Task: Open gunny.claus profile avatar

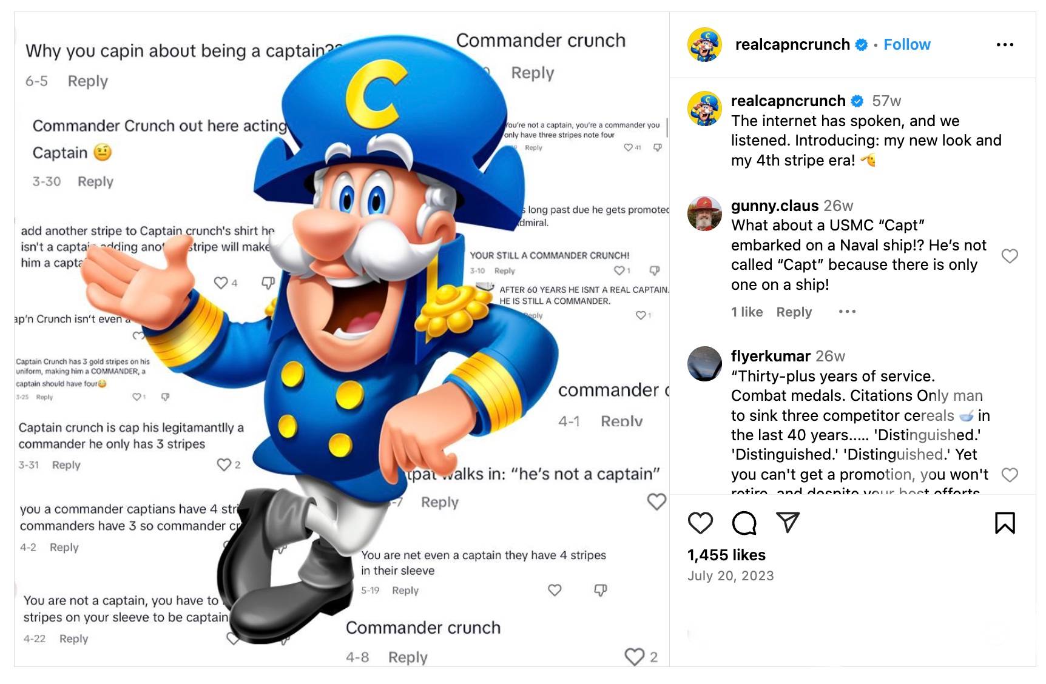Action: 704,213
